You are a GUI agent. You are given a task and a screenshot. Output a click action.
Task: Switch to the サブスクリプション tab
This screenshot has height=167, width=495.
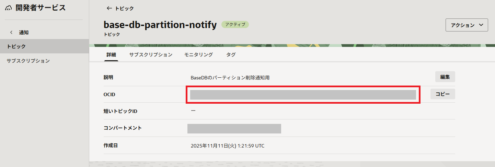pyautogui.click(x=151, y=54)
